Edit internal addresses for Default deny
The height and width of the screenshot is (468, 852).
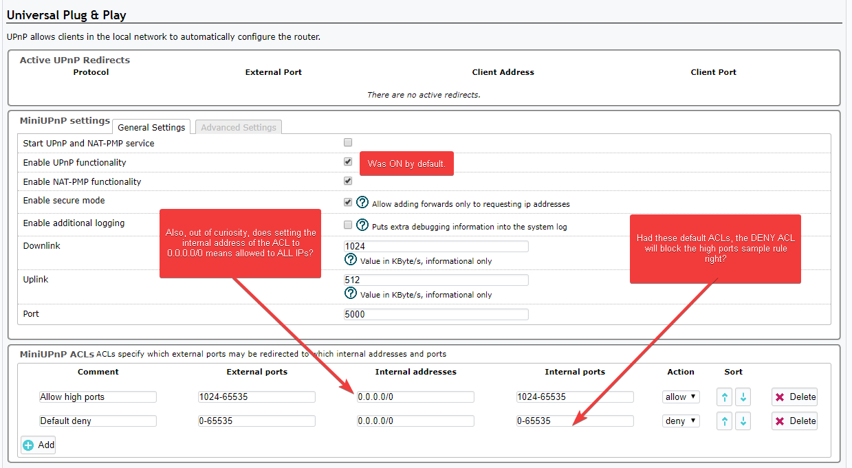[x=415, y=421]
